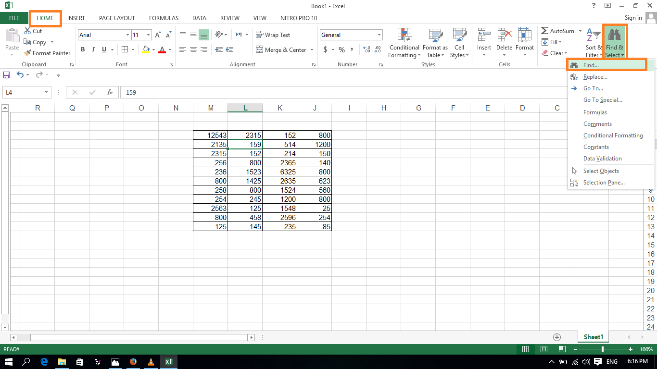
Task: Click the Insert Function fx icon
Action: (x=110, y=92)
